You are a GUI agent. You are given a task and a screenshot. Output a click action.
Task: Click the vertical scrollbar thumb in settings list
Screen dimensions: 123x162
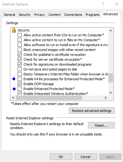click(111, 78)
